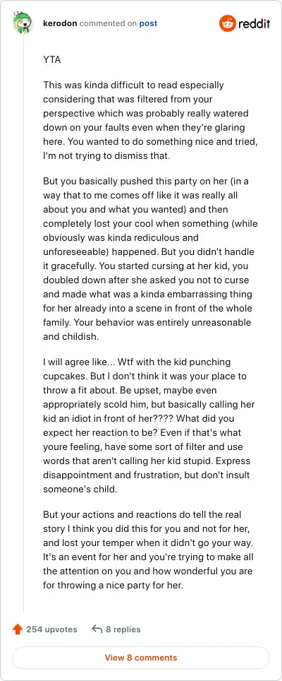
Task: Click the "reddit" wordmark text
Action: pyautogui.click(x=255, y=23)
